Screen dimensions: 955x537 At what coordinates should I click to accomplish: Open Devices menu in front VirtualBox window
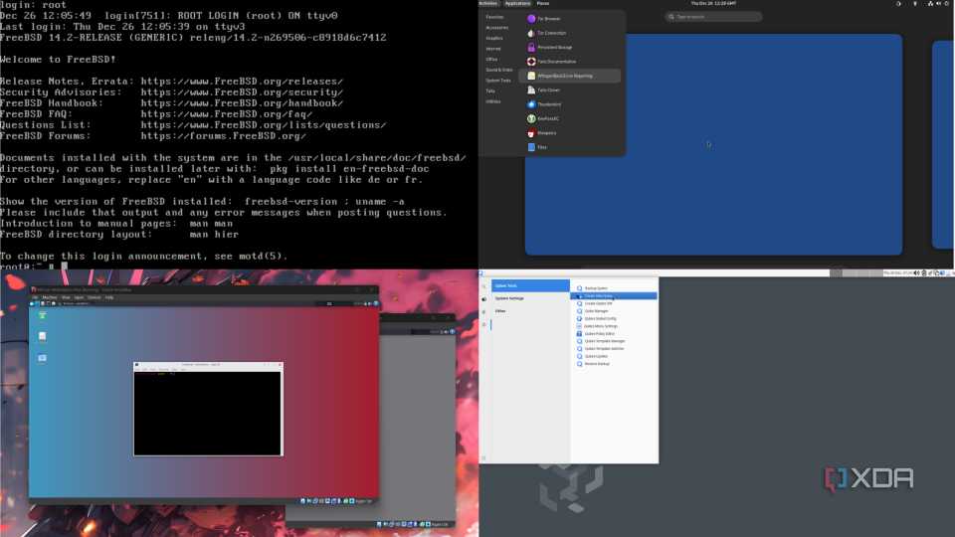(95, 297)
